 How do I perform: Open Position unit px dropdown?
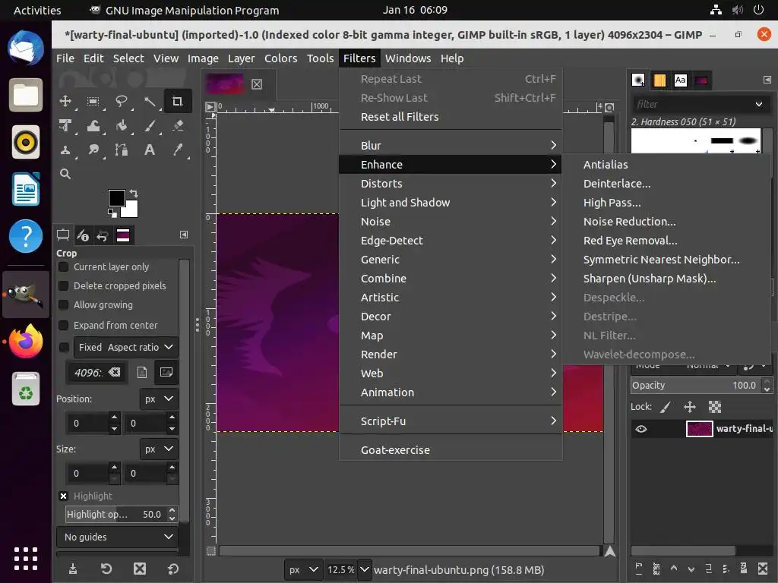159,399
